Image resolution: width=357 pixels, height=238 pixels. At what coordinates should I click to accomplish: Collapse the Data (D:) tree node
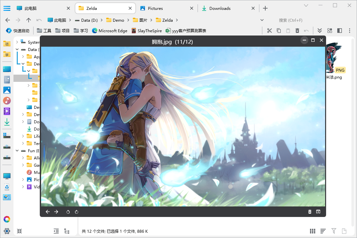click(x=17, y=49)
